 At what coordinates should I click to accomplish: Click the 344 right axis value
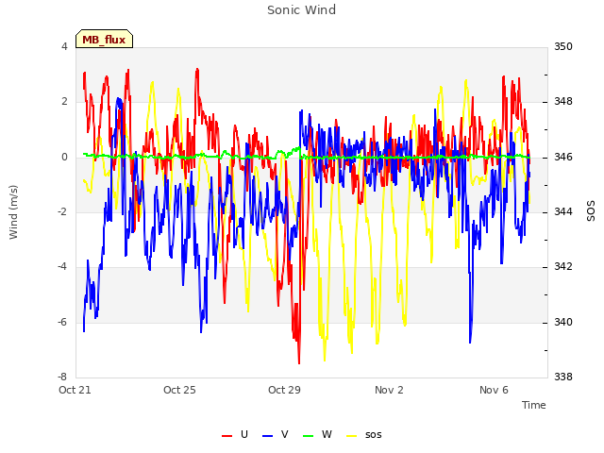point(563,211)
